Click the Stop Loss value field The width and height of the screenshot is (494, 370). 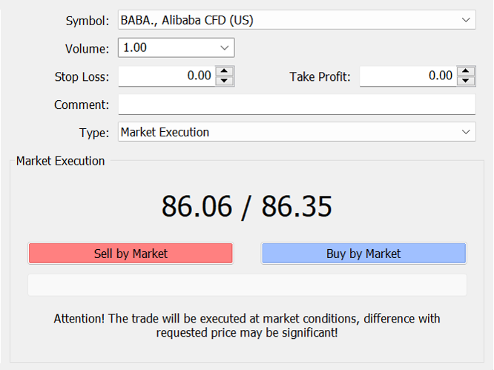click(x=166, y=76)
